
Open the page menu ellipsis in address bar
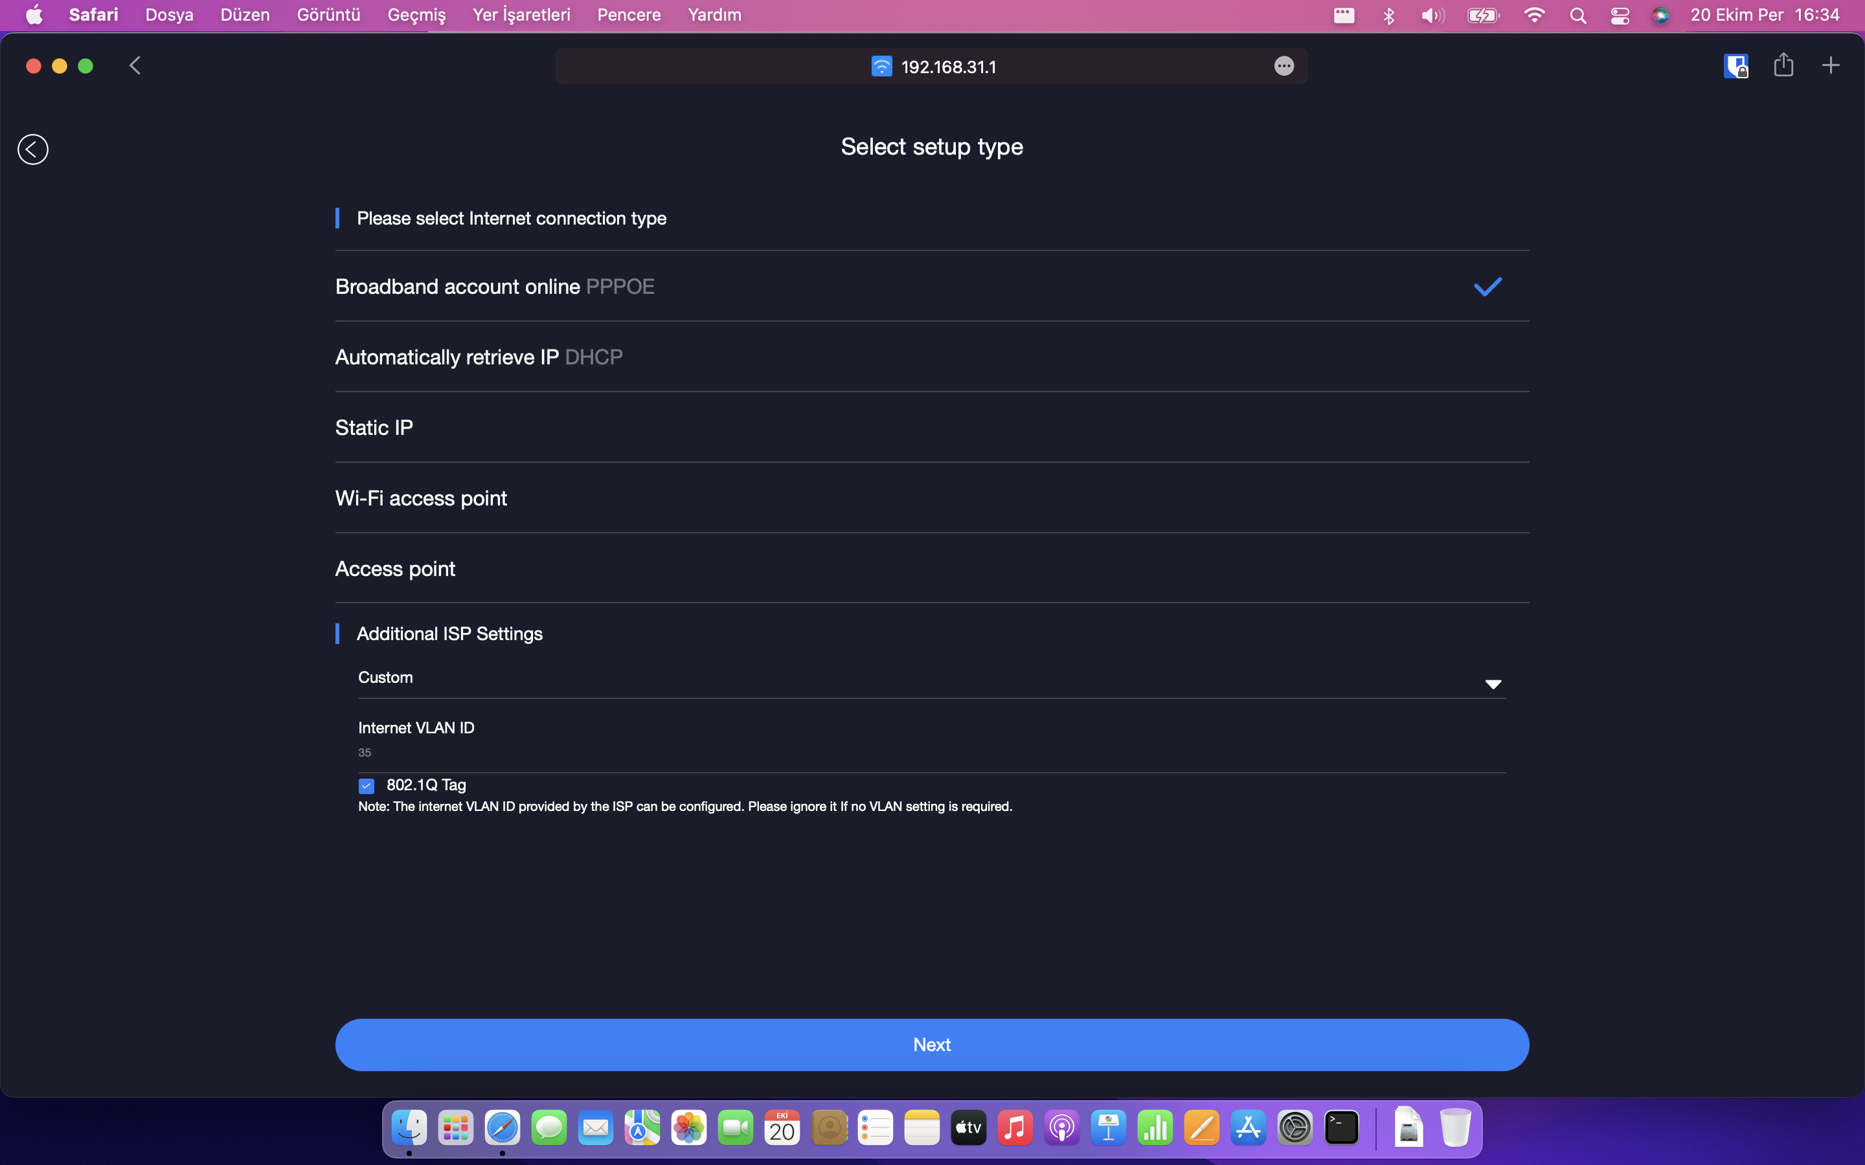click(1284, 66)
